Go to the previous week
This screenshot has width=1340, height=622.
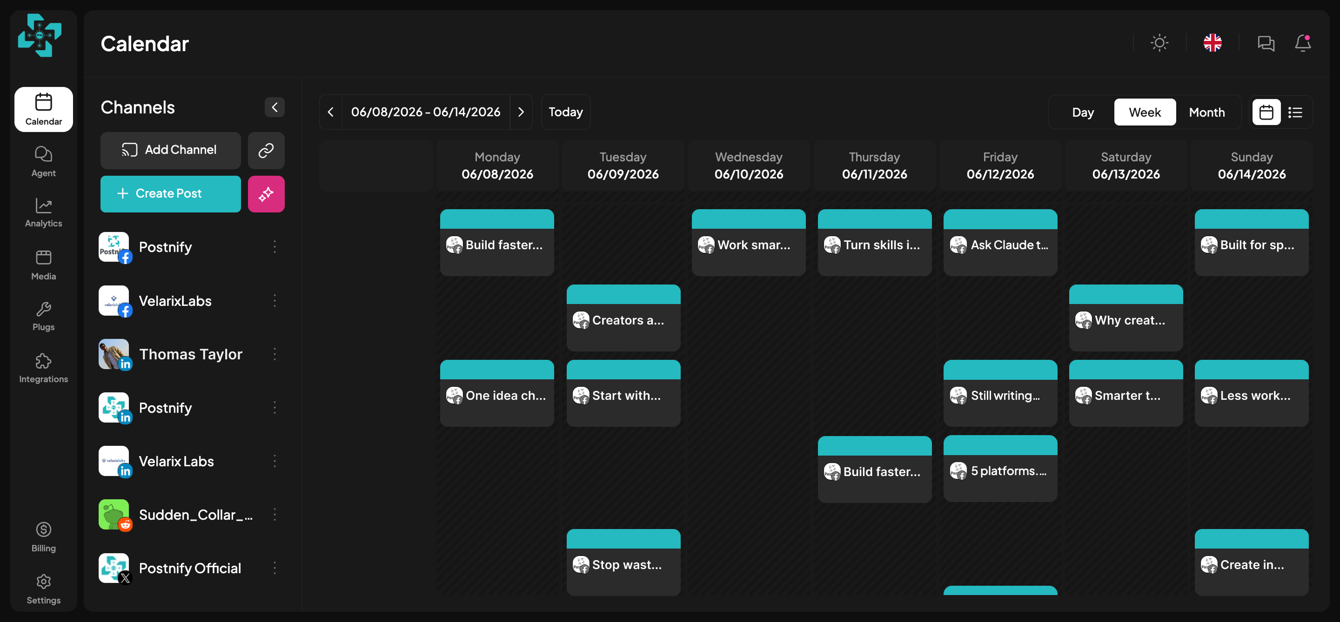pos(330,112)
